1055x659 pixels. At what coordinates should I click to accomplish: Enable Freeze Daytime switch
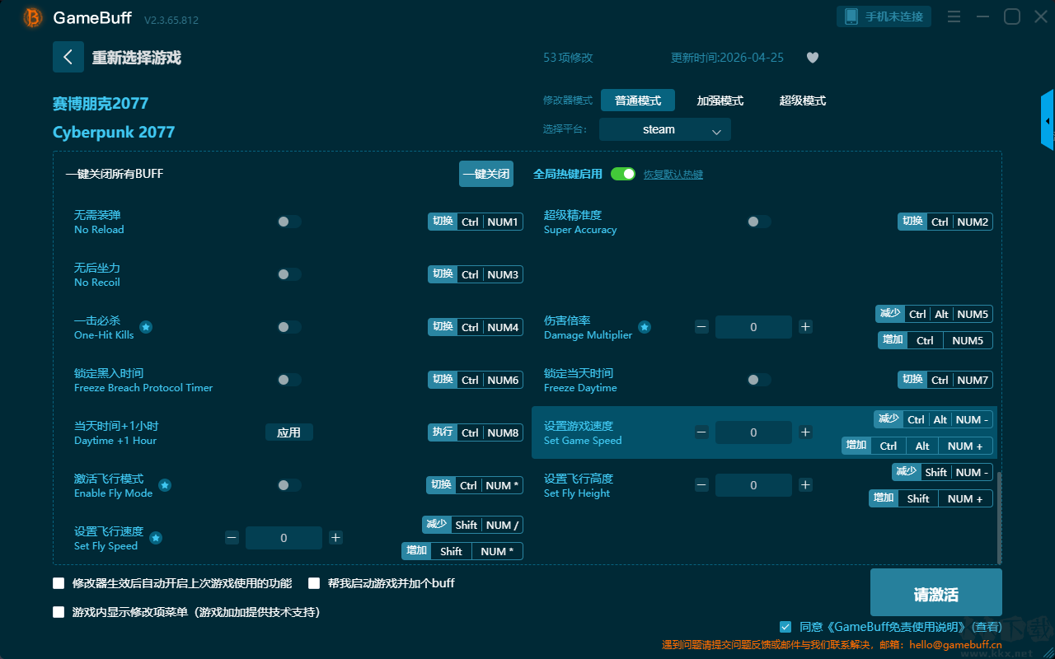coord(759,380)
